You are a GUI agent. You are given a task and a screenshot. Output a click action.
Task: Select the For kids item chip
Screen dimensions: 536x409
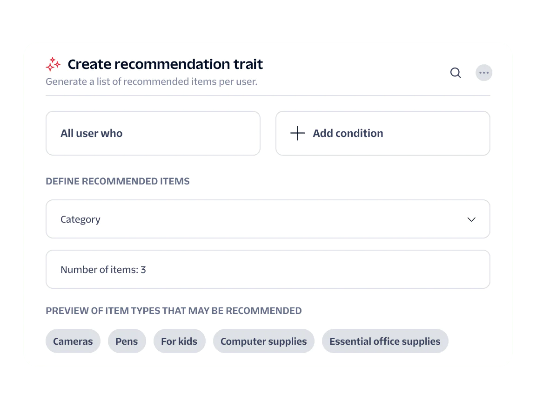click(179, 341)
